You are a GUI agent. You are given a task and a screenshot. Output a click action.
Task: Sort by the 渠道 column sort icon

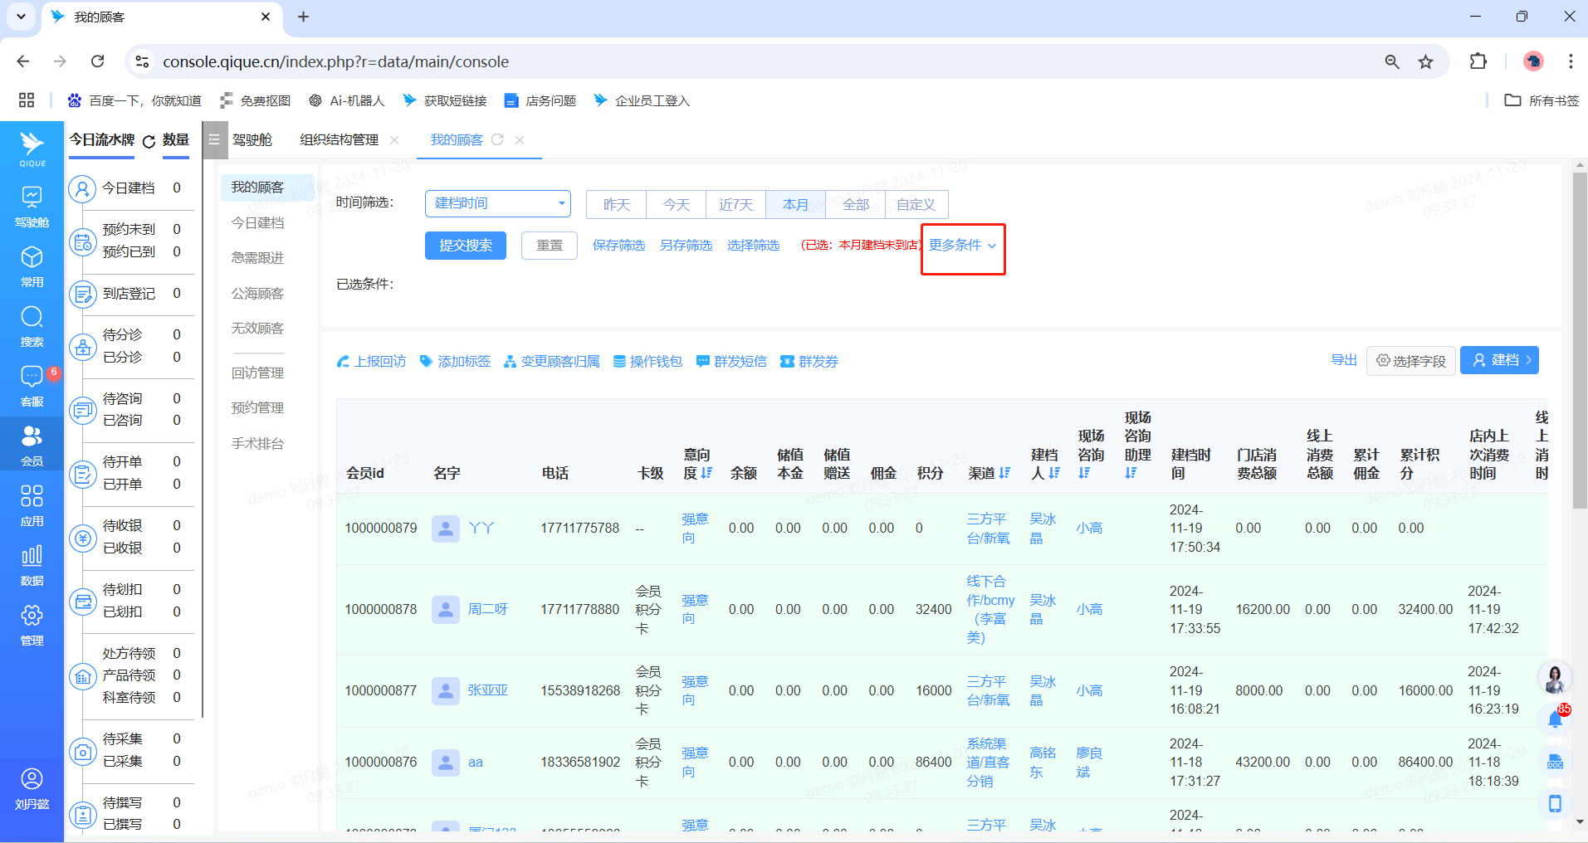pos(1005,473)
